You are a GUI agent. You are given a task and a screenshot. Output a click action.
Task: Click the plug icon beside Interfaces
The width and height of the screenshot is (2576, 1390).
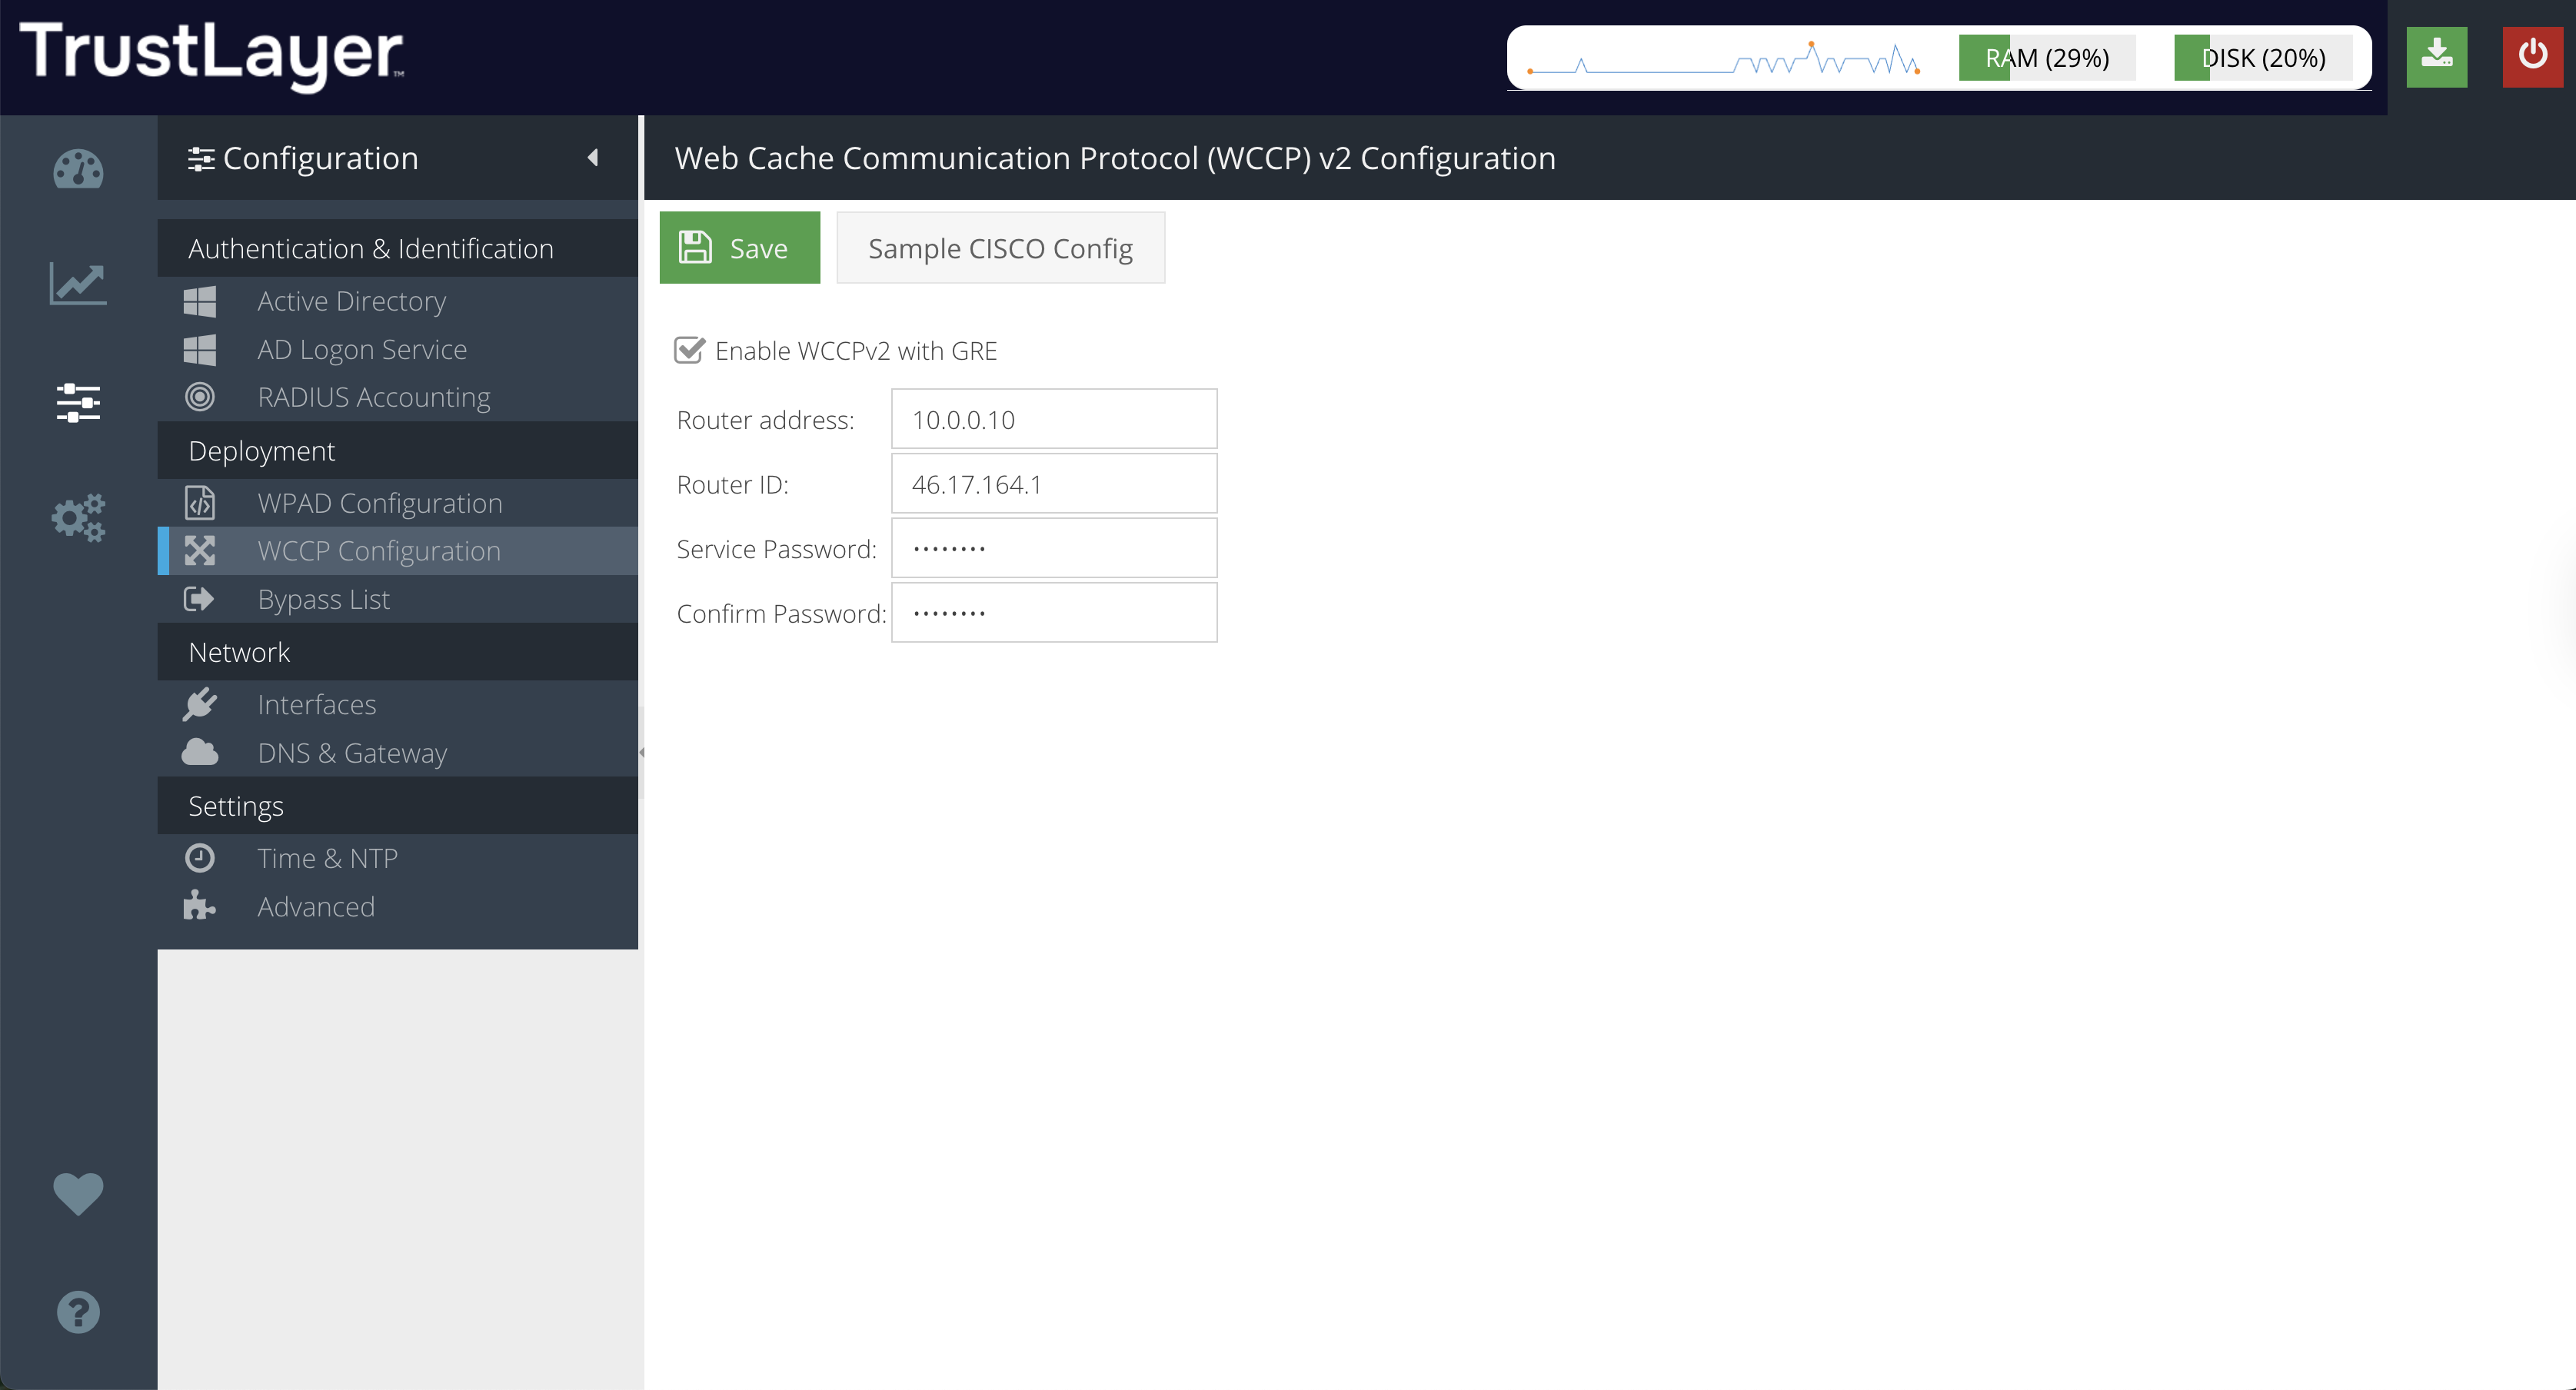click(200, 704)
